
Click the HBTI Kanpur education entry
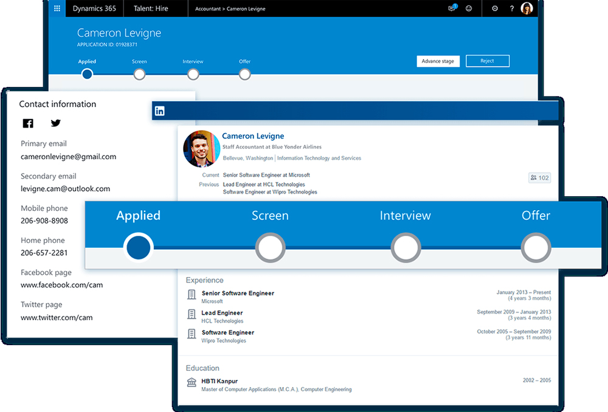[219, 382]
